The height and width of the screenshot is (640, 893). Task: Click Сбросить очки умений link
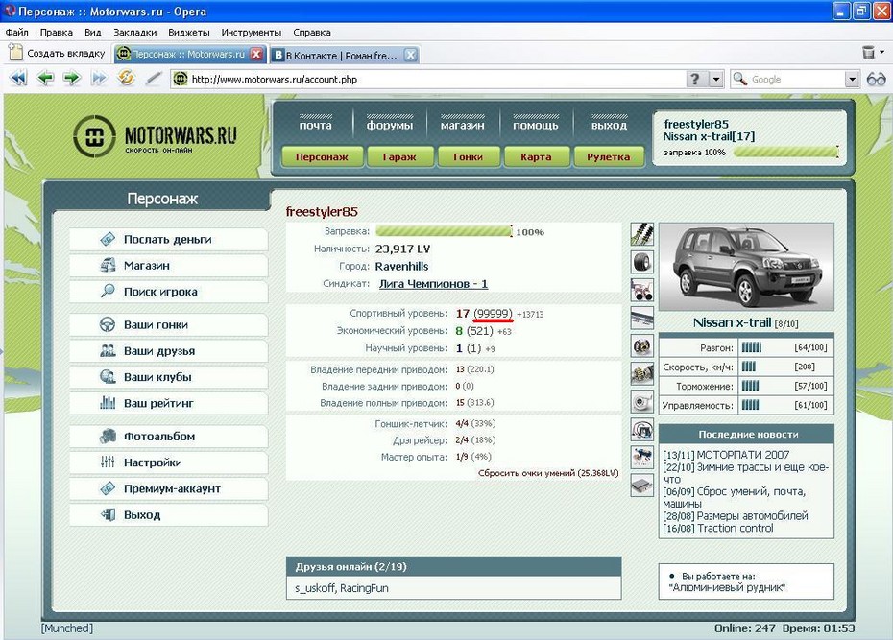(x=548, y=473)
